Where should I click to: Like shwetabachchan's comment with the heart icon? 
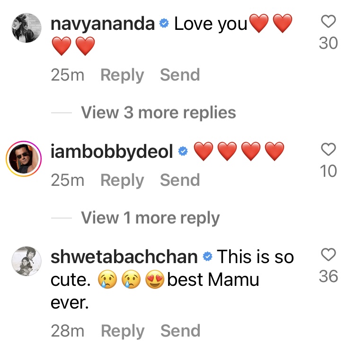point(328,256)
